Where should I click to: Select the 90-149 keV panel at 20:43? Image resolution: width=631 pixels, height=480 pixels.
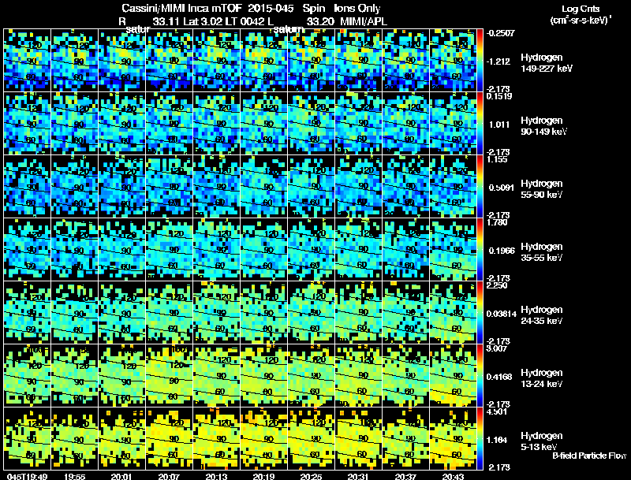point(453,124)
